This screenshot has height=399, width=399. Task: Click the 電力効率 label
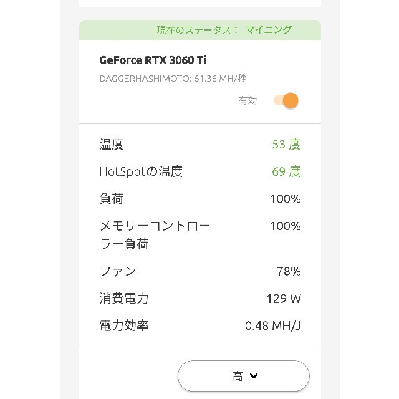click(124, 325)
